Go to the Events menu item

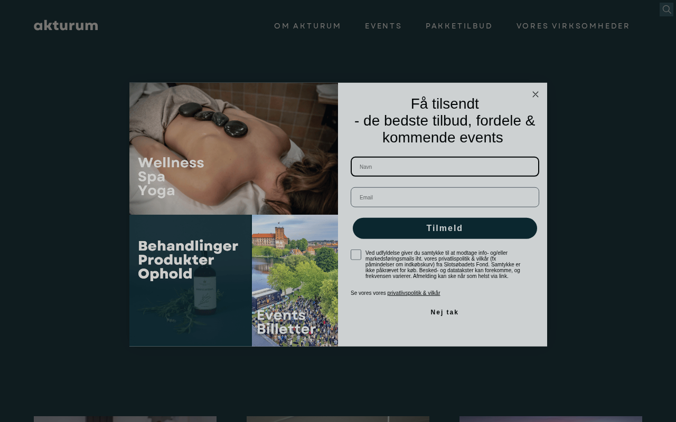(x=383, y=26)
